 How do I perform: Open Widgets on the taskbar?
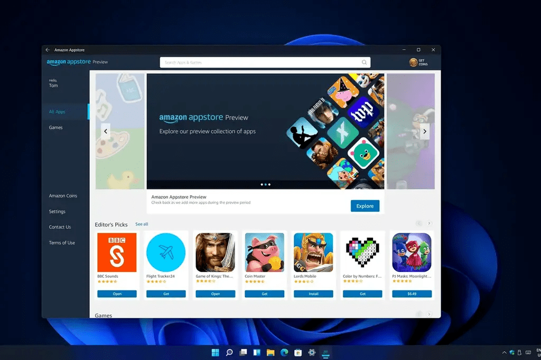(257, 353)
